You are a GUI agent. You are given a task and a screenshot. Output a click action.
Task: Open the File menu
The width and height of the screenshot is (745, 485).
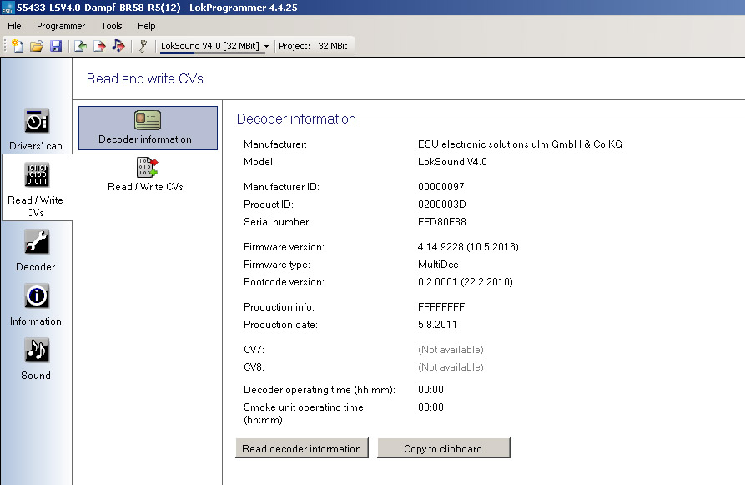coord(14,26)
